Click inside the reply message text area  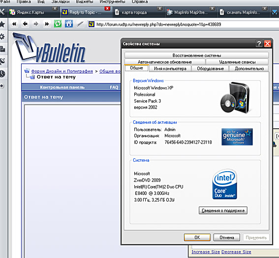73,181
